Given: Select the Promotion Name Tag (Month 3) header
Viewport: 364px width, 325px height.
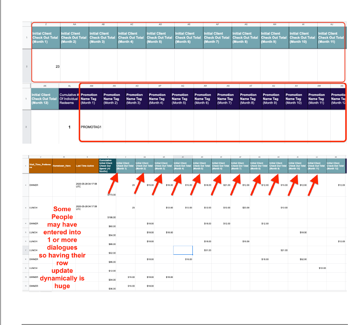Looking at the screenshot, I should click(x=137, y=99).
